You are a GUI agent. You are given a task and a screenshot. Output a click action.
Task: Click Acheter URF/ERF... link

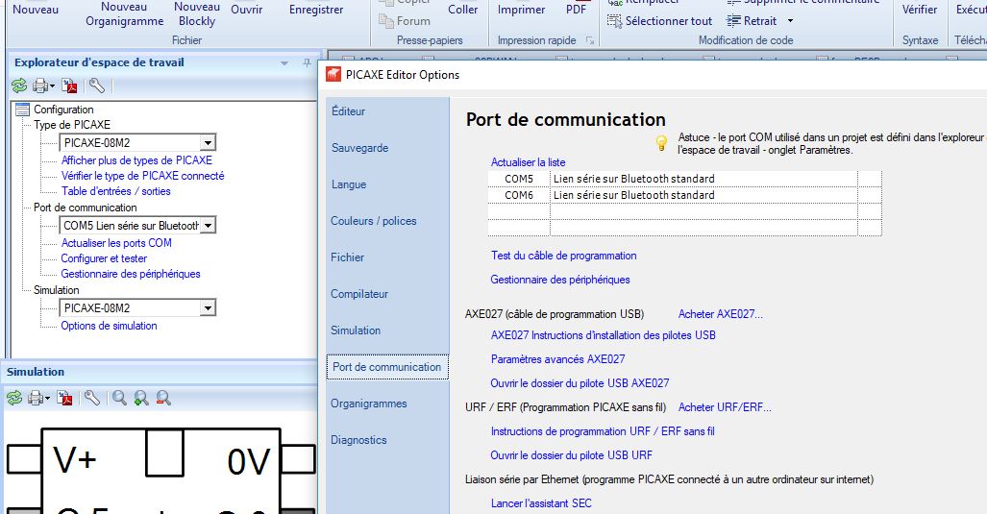[725, 407]
